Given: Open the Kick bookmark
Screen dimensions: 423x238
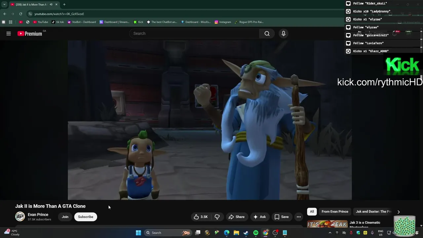Looking at the screenshot, I should tap(138, 22).
